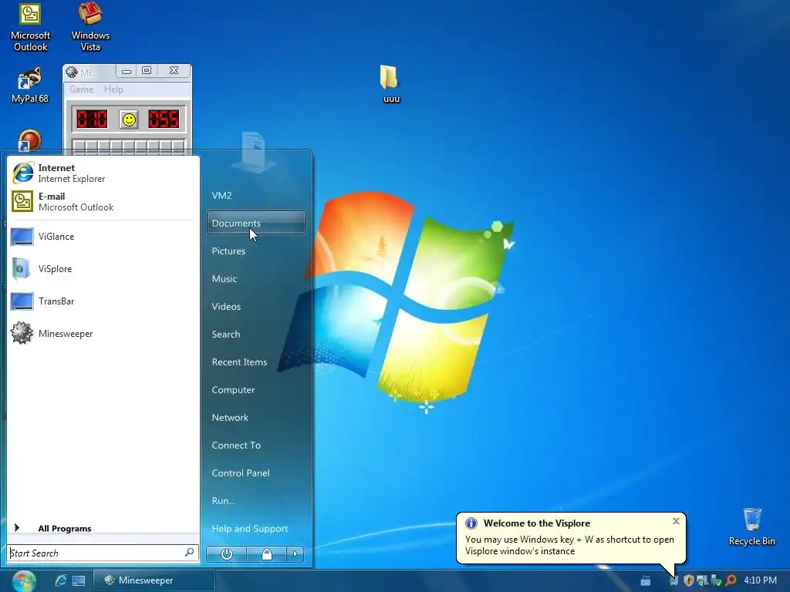Open Internet Explorer from Quick Launch

pyautogui.click(x=61, y=580)
